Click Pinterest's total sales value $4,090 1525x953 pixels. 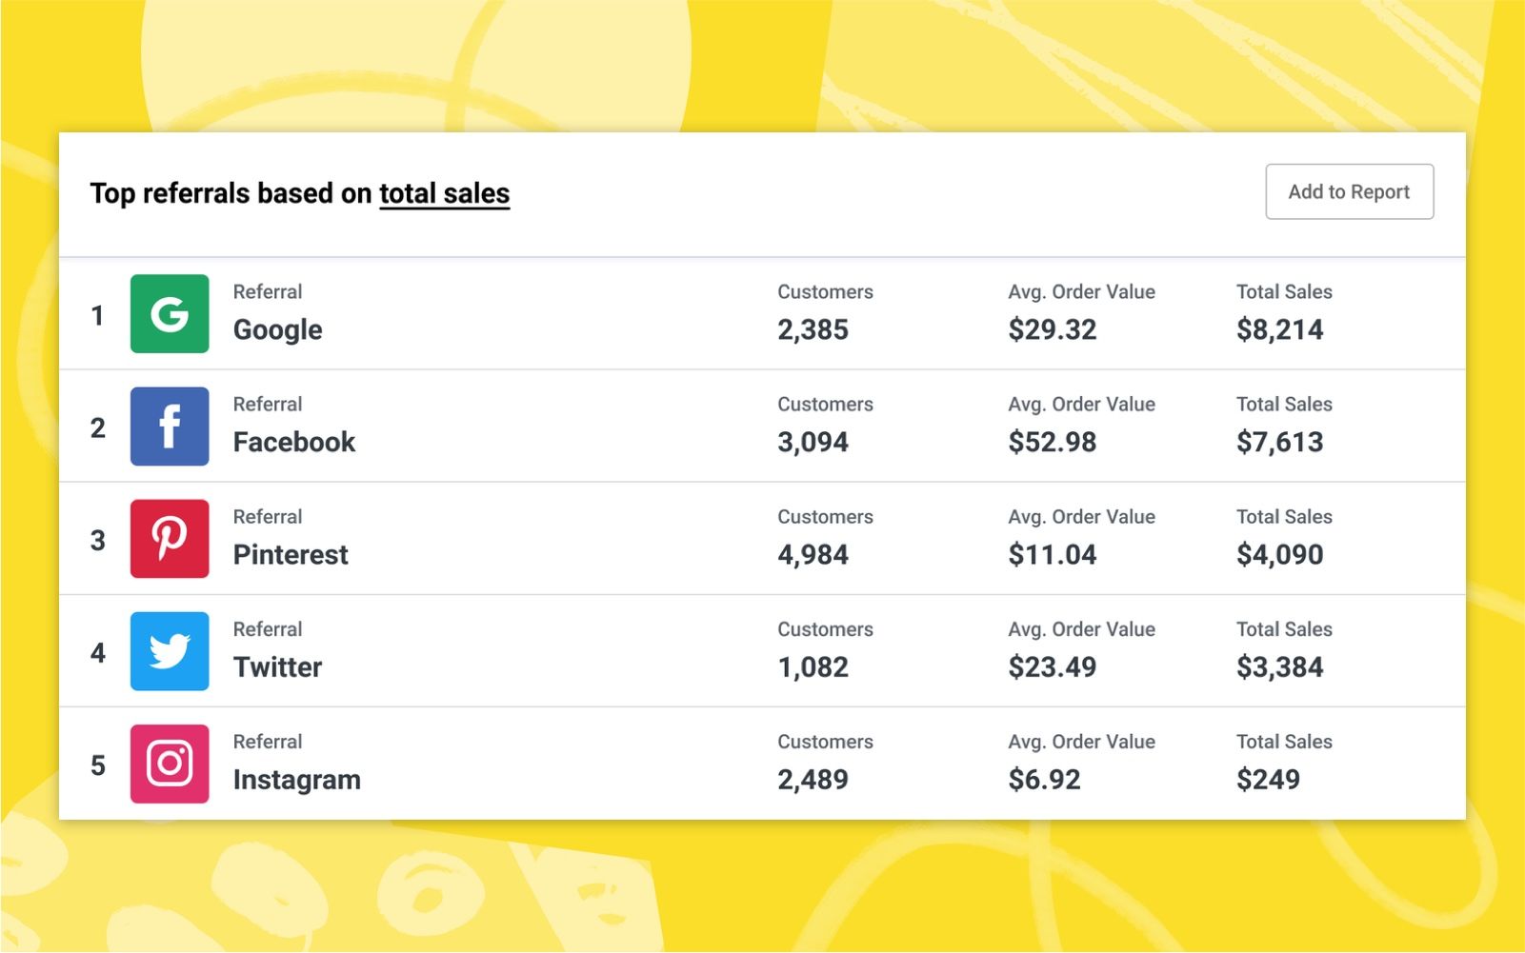tap(1279, 554)
